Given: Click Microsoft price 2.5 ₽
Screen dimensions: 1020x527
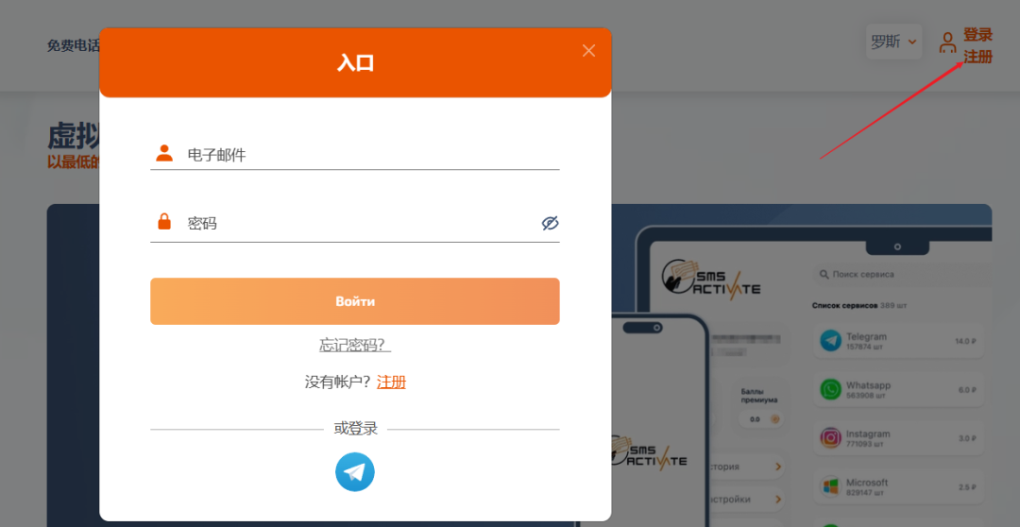Looking at the screenshot, I should point(967,486).
